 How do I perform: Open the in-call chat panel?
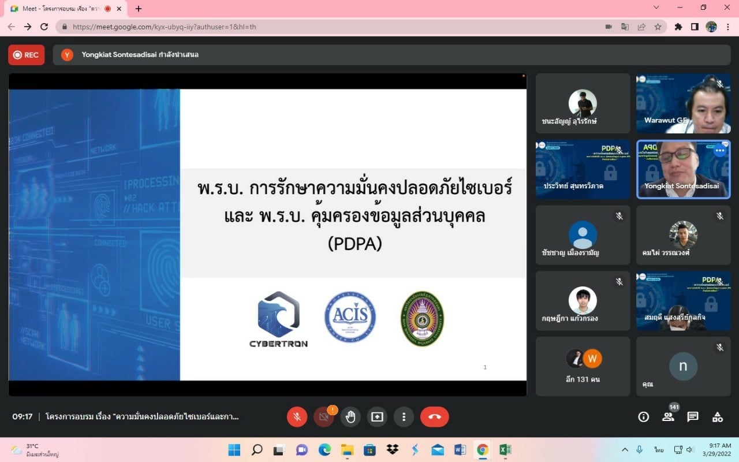coord(693,417)
